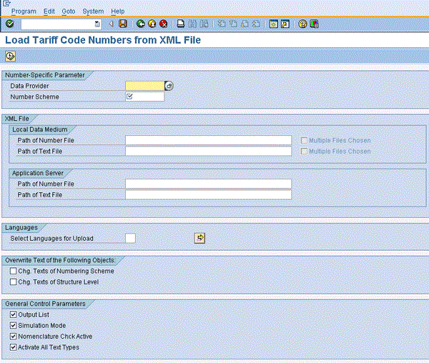The image size is (429, 363).
Task: Open the Number Scheme selection field
Action: coord(144,96)
